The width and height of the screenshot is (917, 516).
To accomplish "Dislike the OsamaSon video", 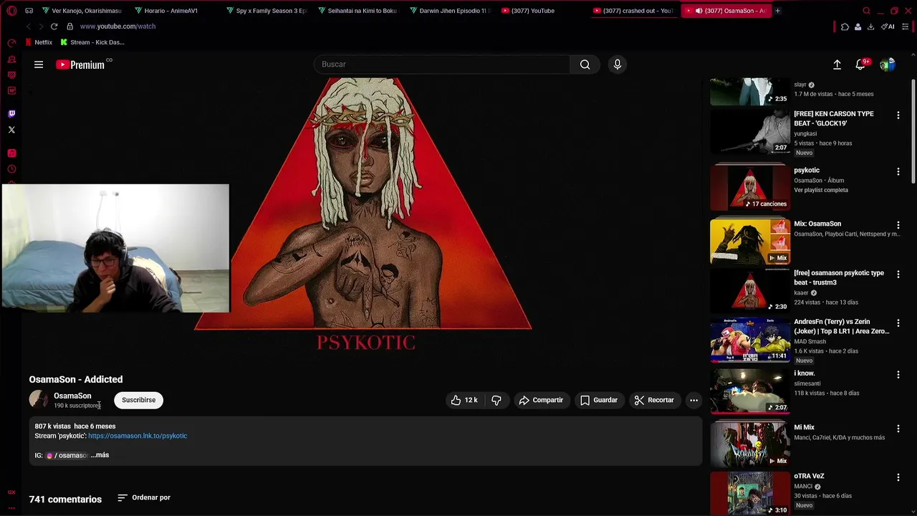I will coord(496,400).
